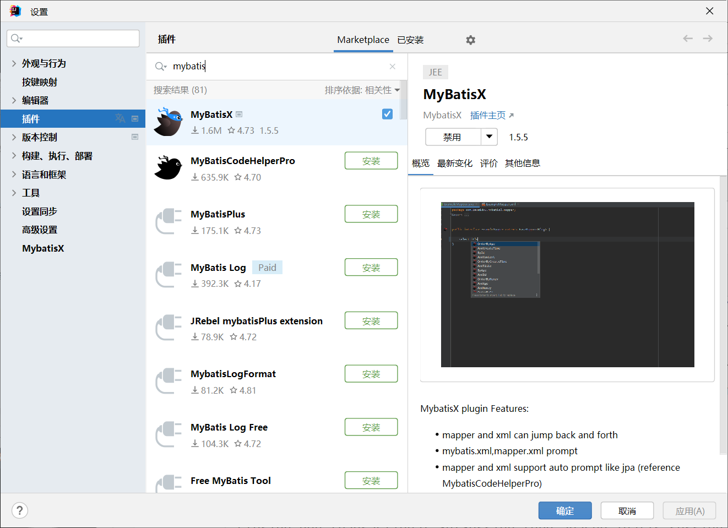This screenshot has height=528, width=728.
Task: Uncheck the MyBatisX enabled checkbox
Action: click(x=387, y=114)
